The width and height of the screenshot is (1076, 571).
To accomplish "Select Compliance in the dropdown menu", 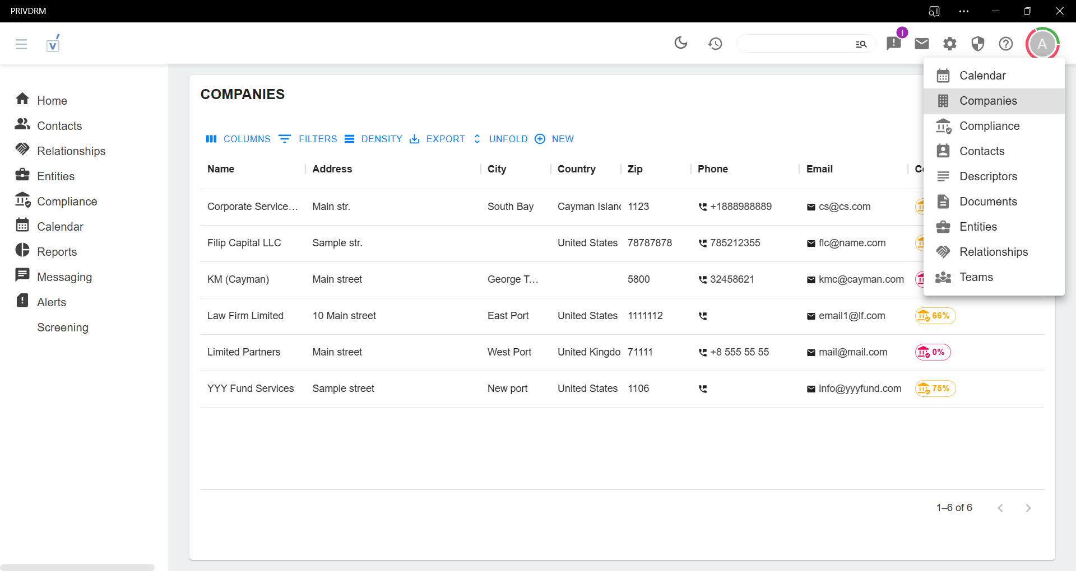I will pos(989,126).
